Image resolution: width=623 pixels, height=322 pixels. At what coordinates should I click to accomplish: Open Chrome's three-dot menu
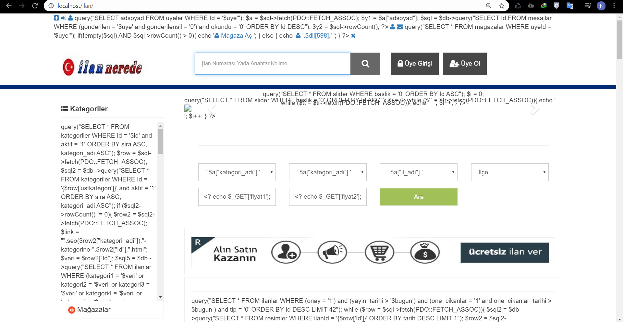coord(614,6)
